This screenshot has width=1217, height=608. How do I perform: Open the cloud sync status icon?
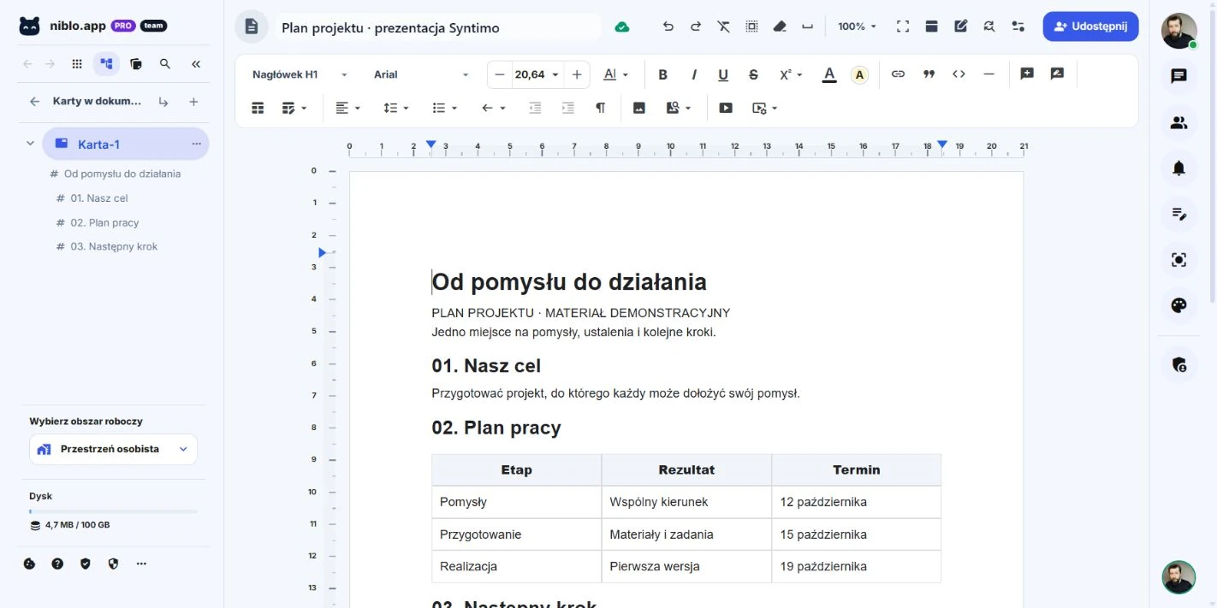[622, 27]
